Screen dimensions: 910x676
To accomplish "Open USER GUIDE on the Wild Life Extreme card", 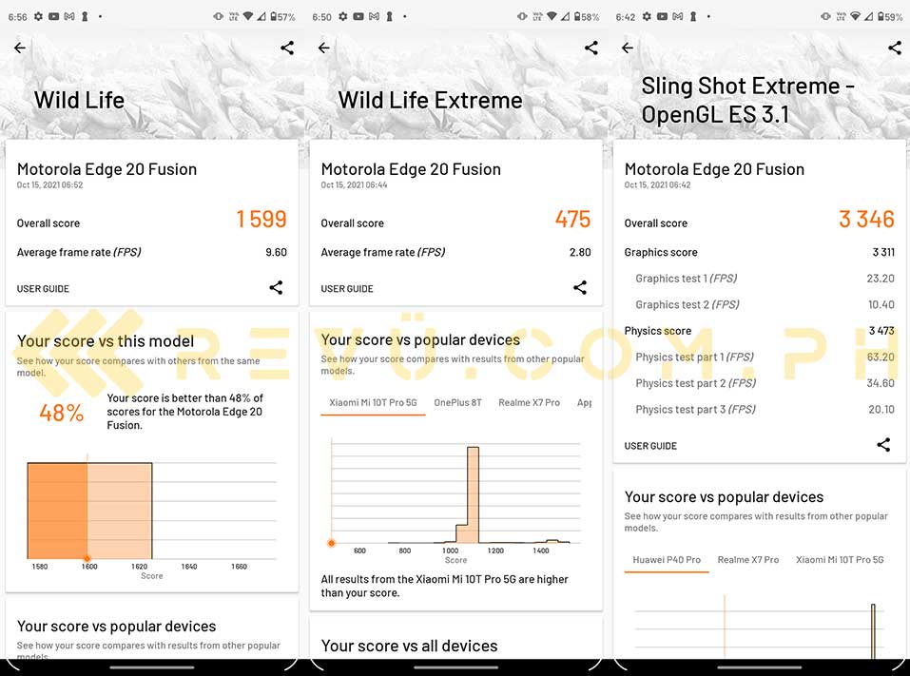I will tap(347, 288).
